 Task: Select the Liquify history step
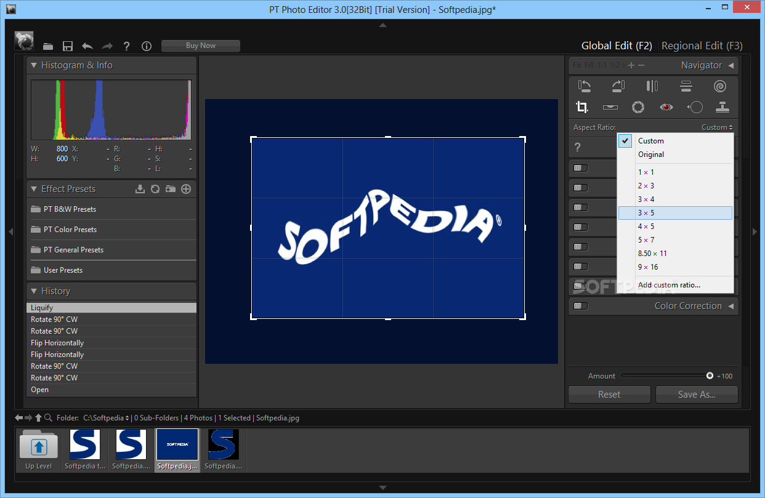coord(111,308)
